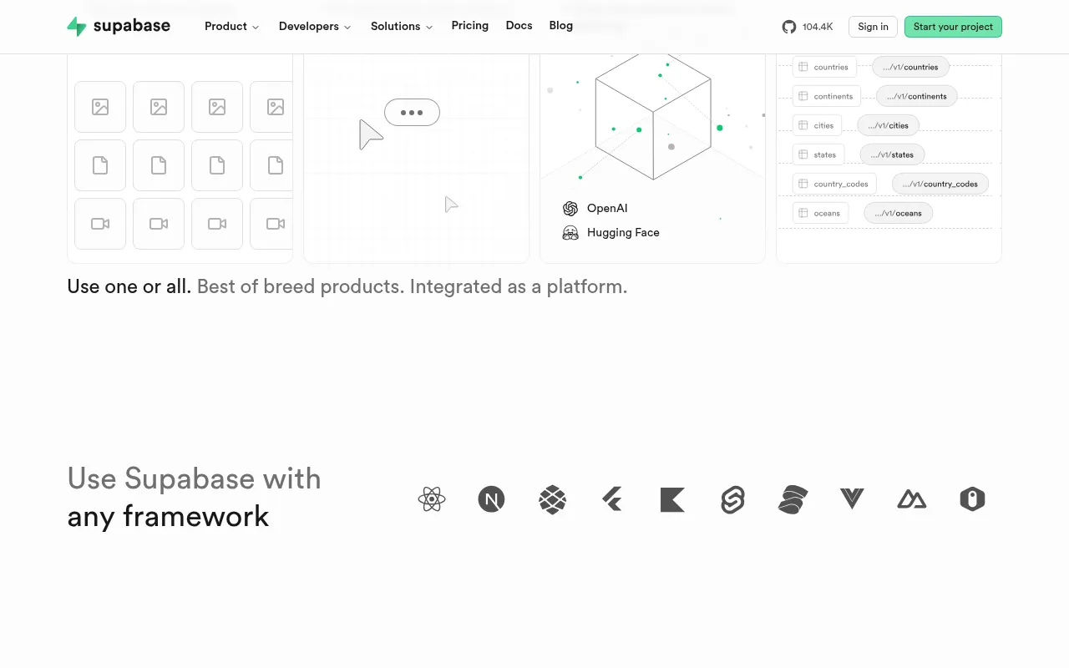Viewport: 1069px width, 668px height.
Task: Open the Docs page
Action: pyautogui.click(x=519, y=26)
